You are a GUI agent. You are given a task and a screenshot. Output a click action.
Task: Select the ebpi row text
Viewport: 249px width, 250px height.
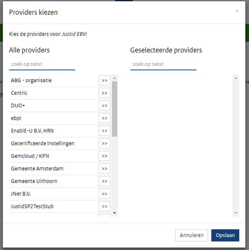(16, 118)
